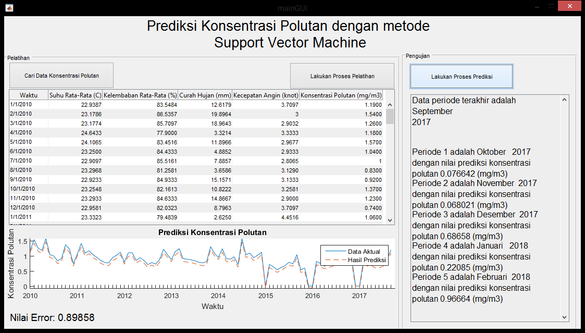This screenshot has width=585, height=333.
Task: Select the Waktu column header
Action: pyautogui.click(x=28, y=95)
